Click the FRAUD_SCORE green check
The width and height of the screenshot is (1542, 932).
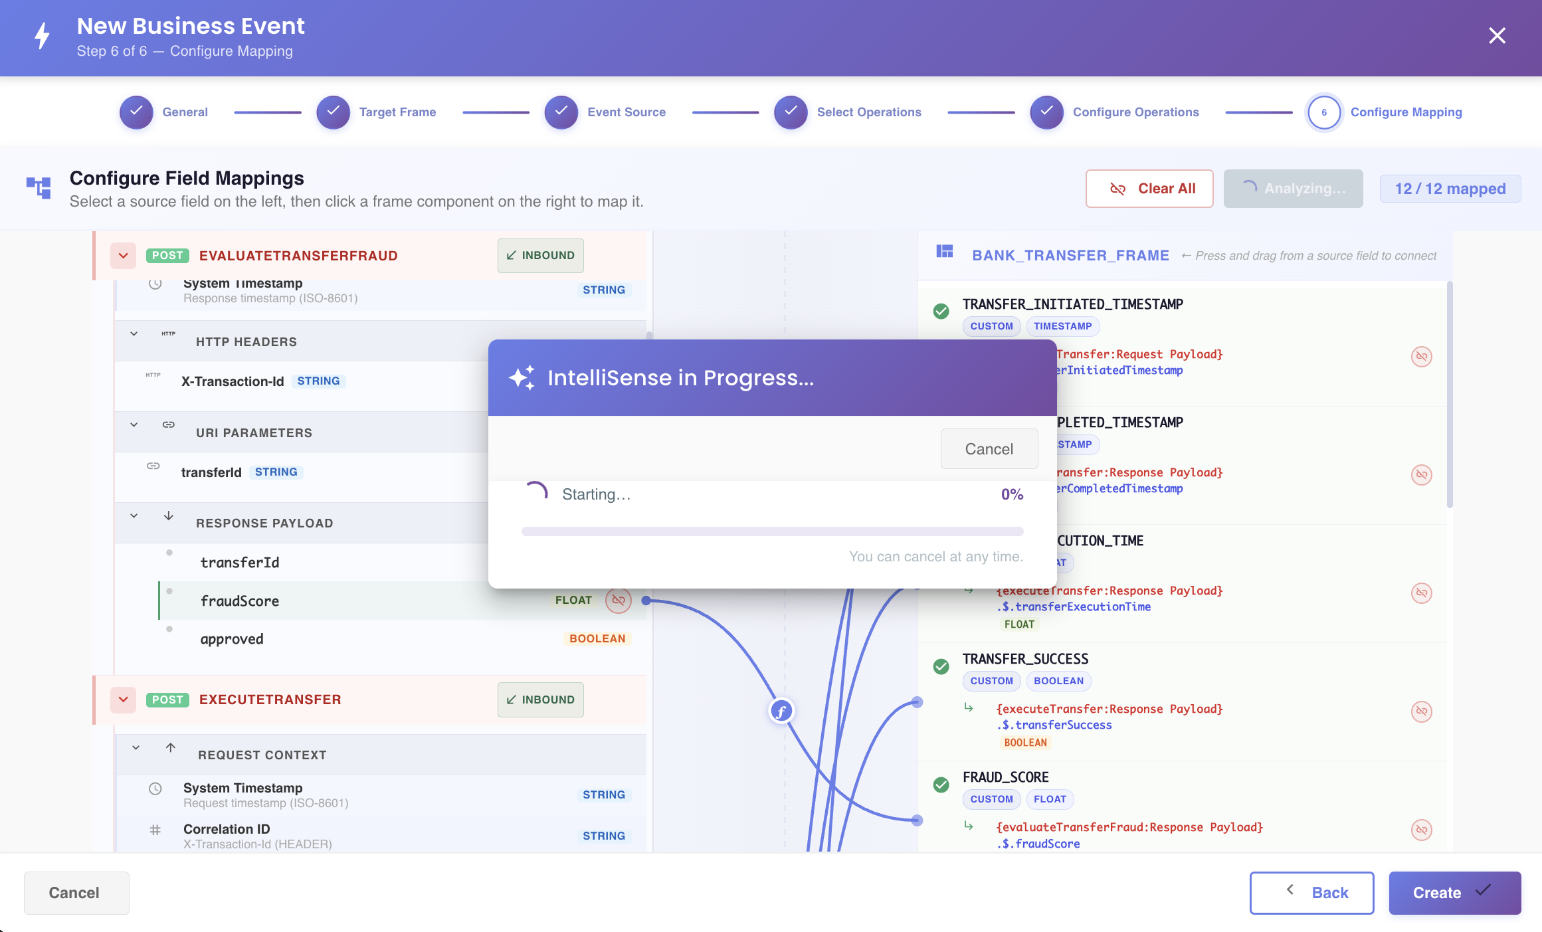tap(941, 785)
